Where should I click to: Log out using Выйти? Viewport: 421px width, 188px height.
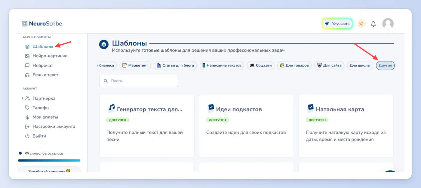click(35, 136)
